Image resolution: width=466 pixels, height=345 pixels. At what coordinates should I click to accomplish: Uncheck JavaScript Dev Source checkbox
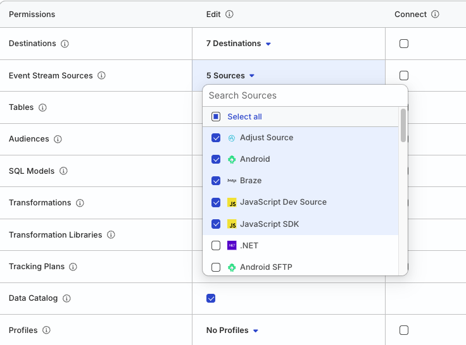coord(216,202)
